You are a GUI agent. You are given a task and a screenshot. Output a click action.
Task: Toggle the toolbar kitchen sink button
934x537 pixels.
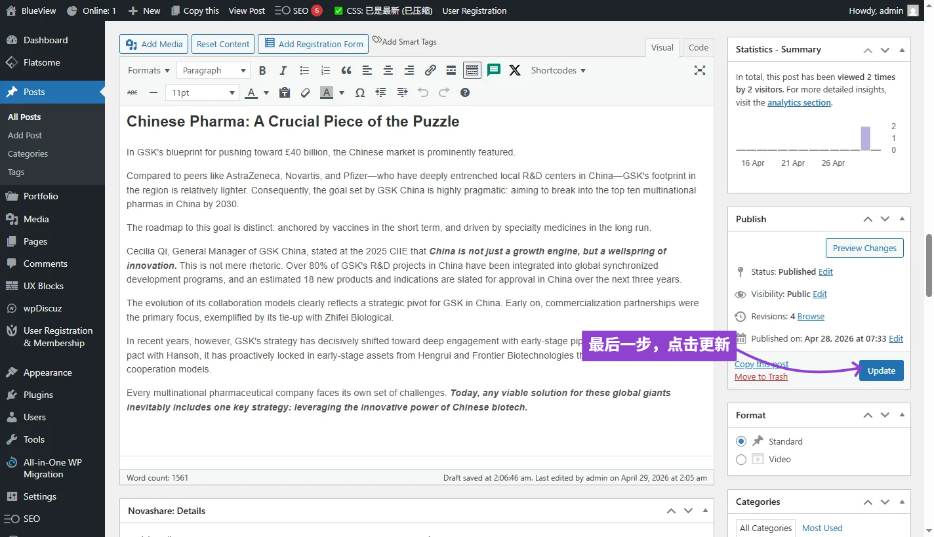(x=472, y=70)
